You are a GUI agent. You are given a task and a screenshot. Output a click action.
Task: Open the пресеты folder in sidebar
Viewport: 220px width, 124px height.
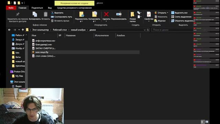pyautogui.click(x=18, y=66)
